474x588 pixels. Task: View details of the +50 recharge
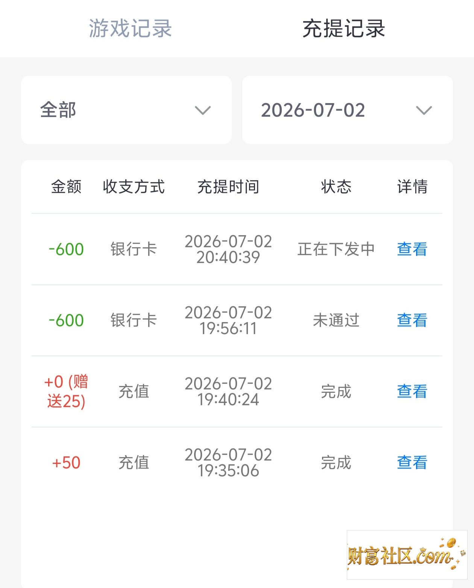click(412, 462)
